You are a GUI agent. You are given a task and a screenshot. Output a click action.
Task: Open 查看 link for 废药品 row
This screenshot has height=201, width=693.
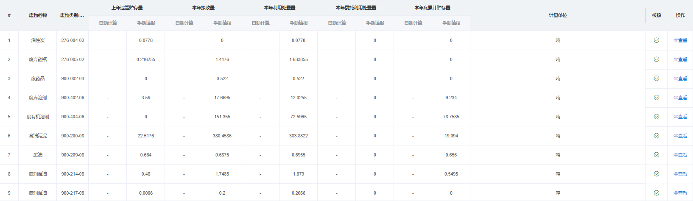click(x=680, y=79)
